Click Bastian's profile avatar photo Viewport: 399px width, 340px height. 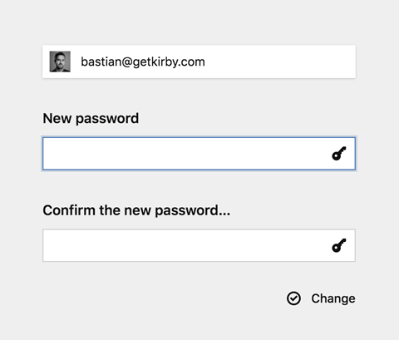[60, 62]
